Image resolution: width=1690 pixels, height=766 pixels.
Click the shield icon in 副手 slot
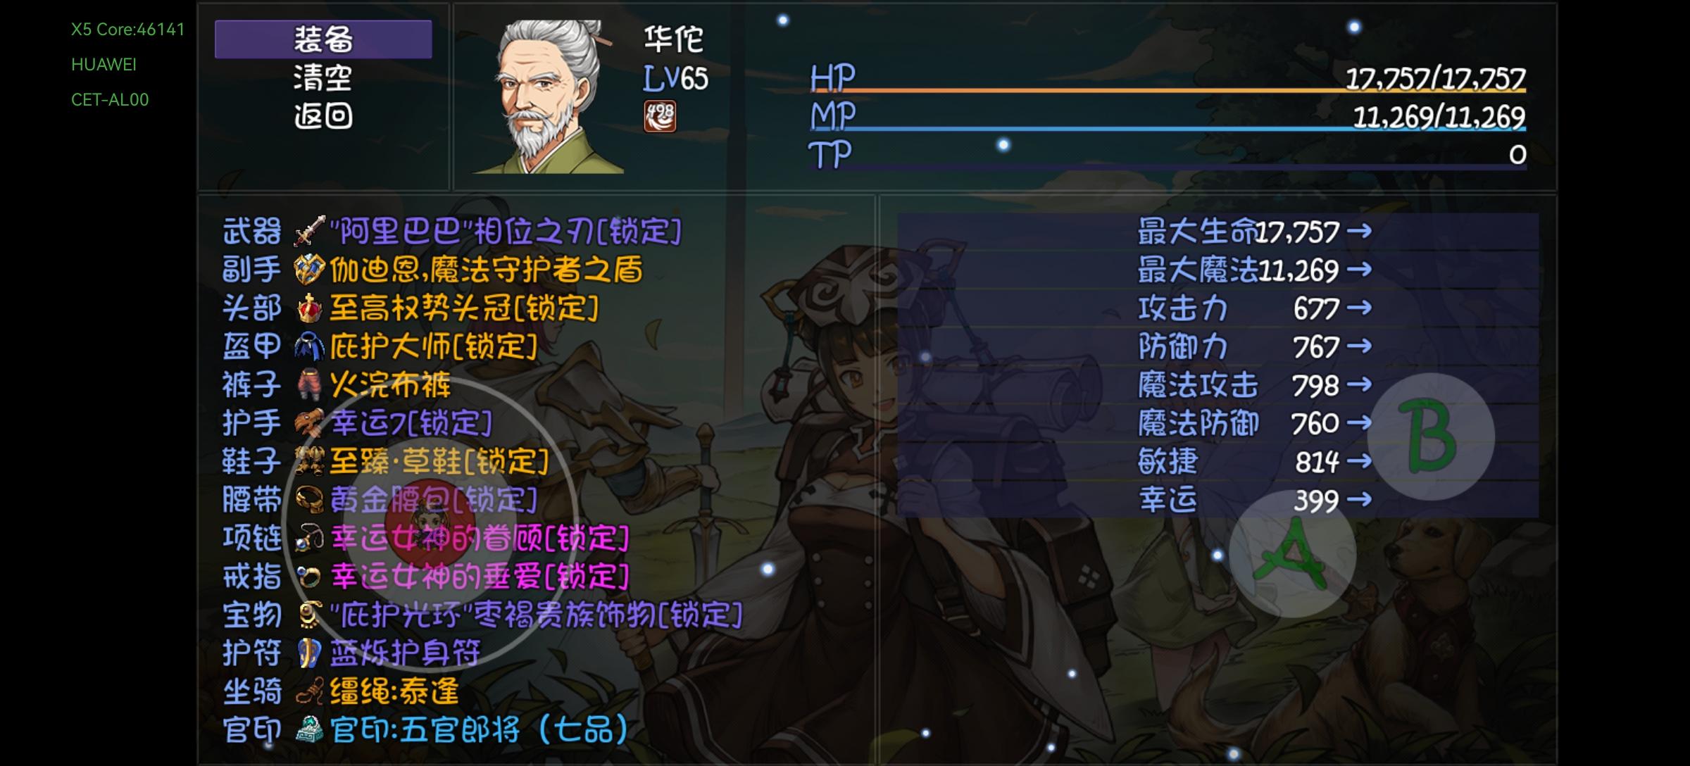(308, 270)
